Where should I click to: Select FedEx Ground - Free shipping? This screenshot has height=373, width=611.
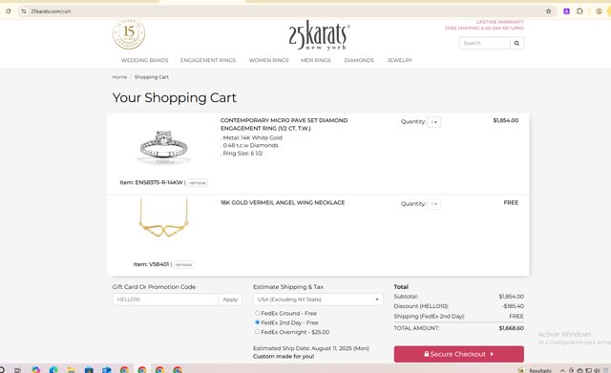[257, 313]
